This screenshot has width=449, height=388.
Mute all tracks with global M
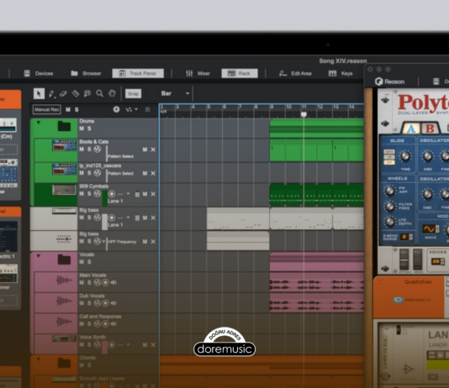pos(68,109)
